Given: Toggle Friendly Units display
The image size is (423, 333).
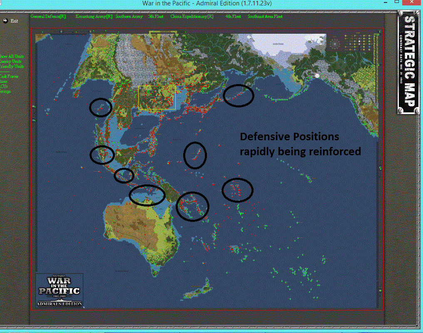Looking at the screenshot, I should pos(12,66).
